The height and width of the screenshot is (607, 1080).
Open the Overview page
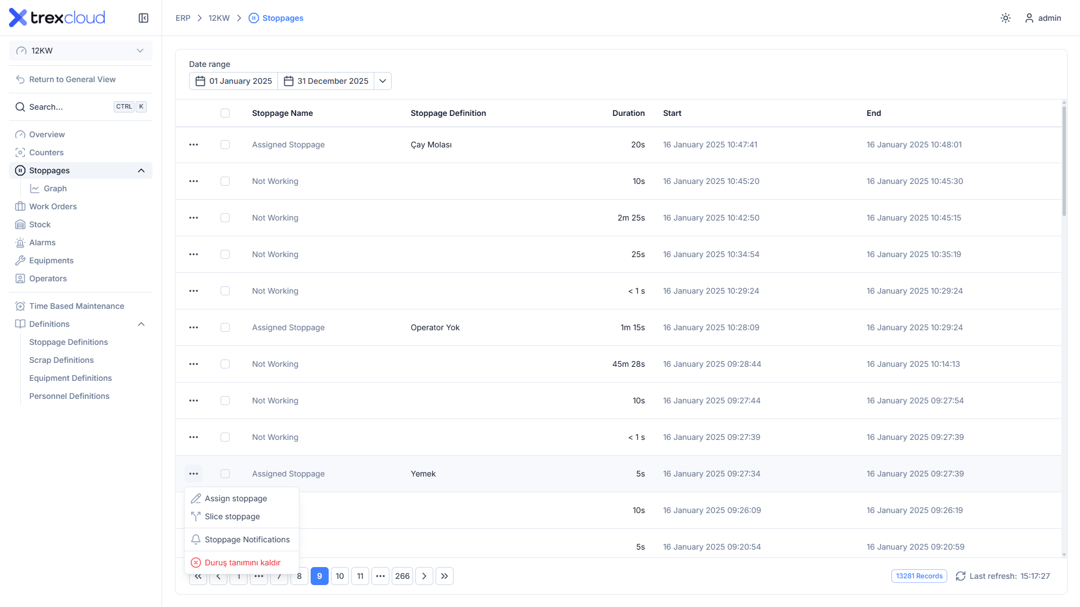80,134
